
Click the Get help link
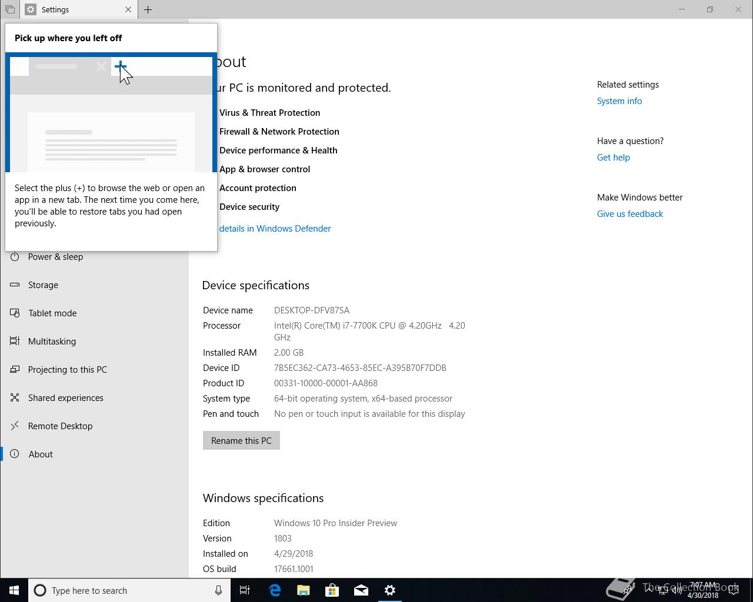click(613, 157)
